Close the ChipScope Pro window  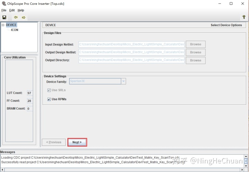243,3
